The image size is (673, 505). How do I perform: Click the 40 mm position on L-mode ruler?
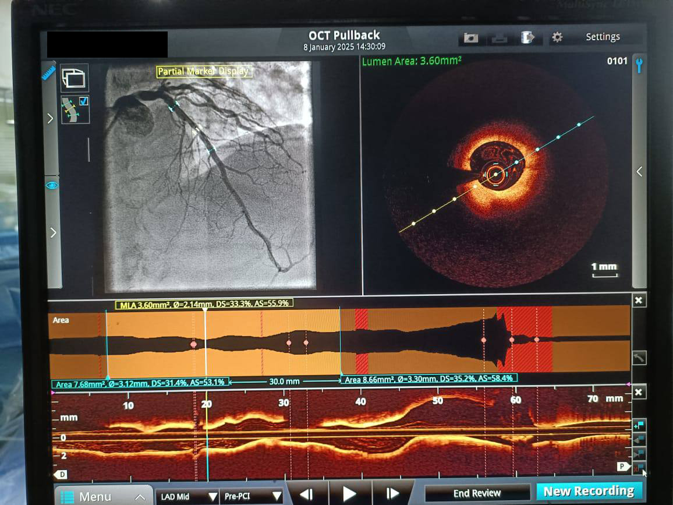point(360,402)
